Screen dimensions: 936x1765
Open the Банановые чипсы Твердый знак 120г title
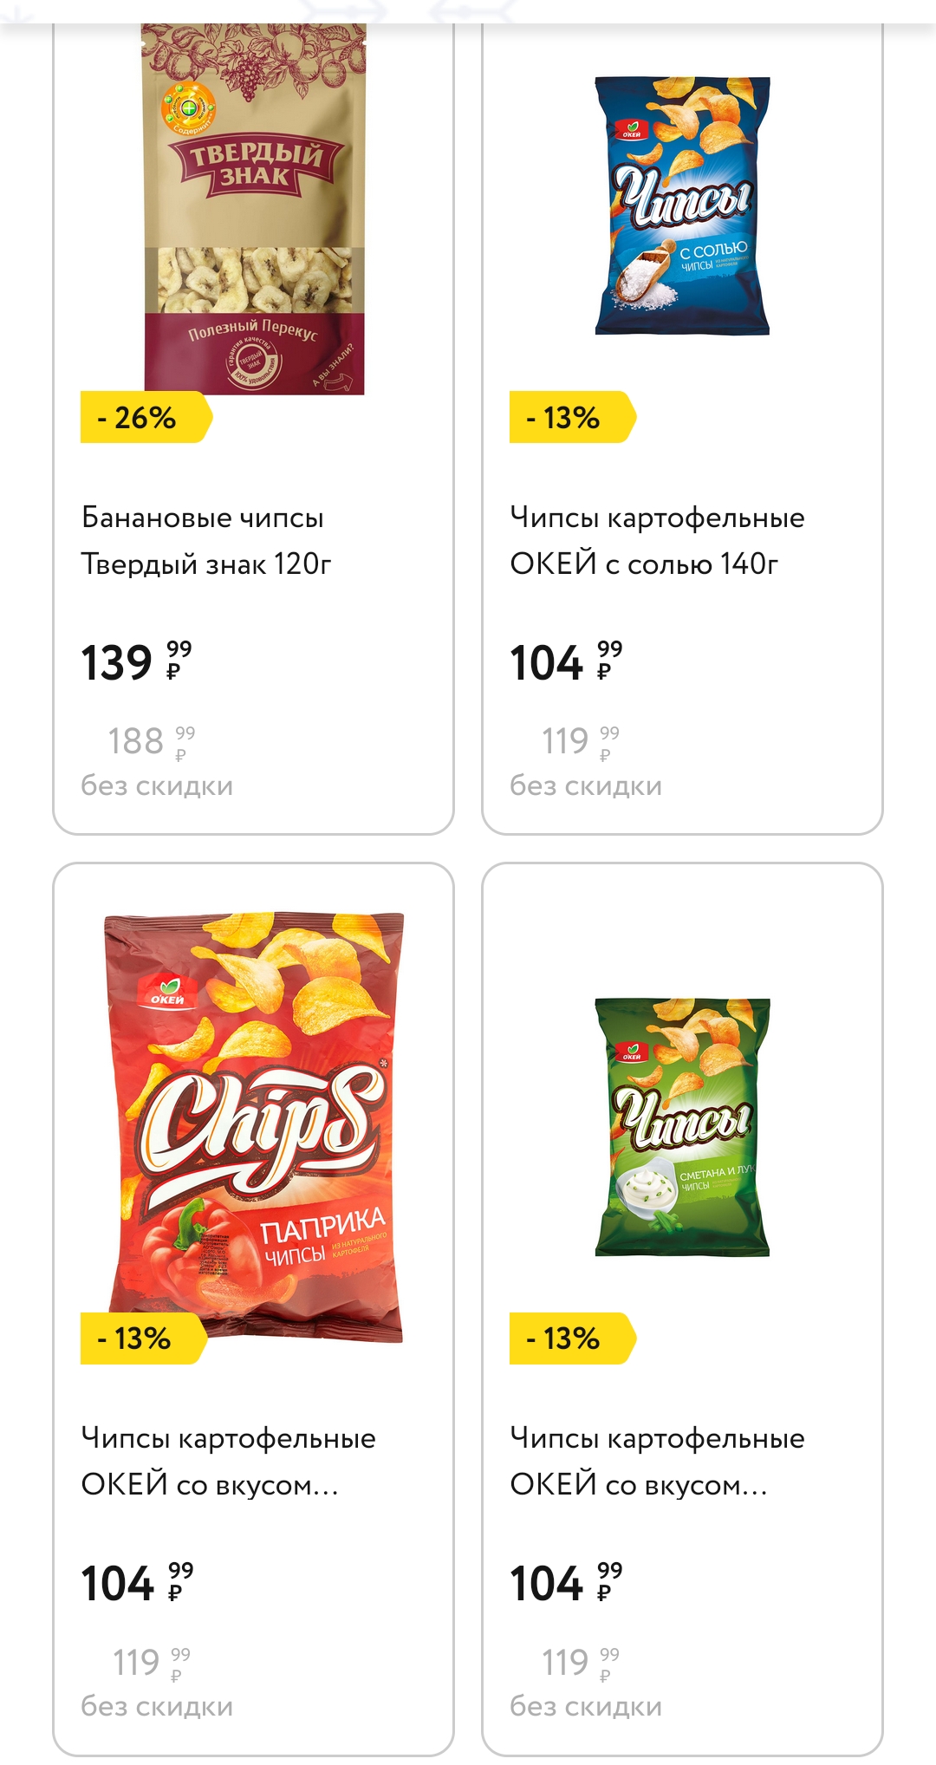(206, 541)
